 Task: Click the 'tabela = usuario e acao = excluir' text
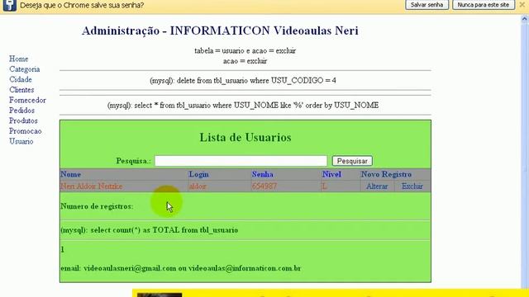tap(245, 51)
